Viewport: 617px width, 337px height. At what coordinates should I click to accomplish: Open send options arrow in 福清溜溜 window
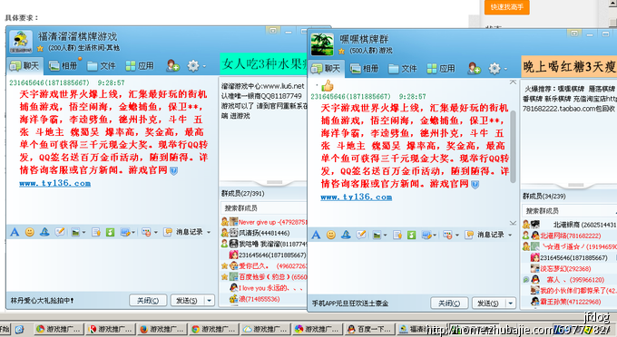(x=210, y=301)
